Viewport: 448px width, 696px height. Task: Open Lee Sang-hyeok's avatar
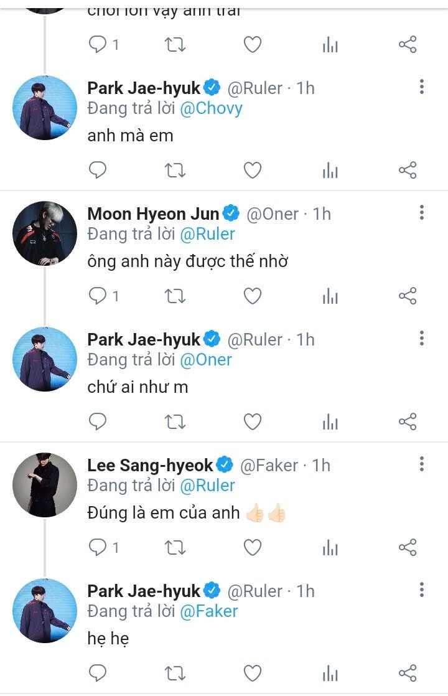[x=45, y=485]
